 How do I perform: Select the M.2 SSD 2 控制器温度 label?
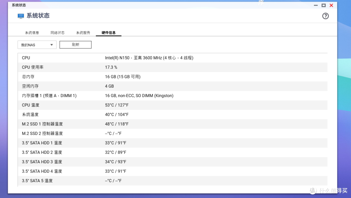(x=42, y=133)
